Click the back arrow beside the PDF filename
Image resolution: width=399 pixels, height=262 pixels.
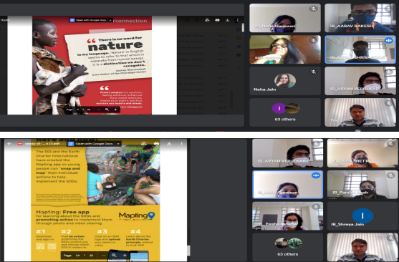9,144
